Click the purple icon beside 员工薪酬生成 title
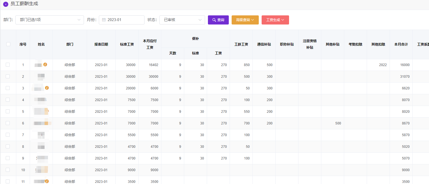The image size is (429, 184). coord(5,4)
